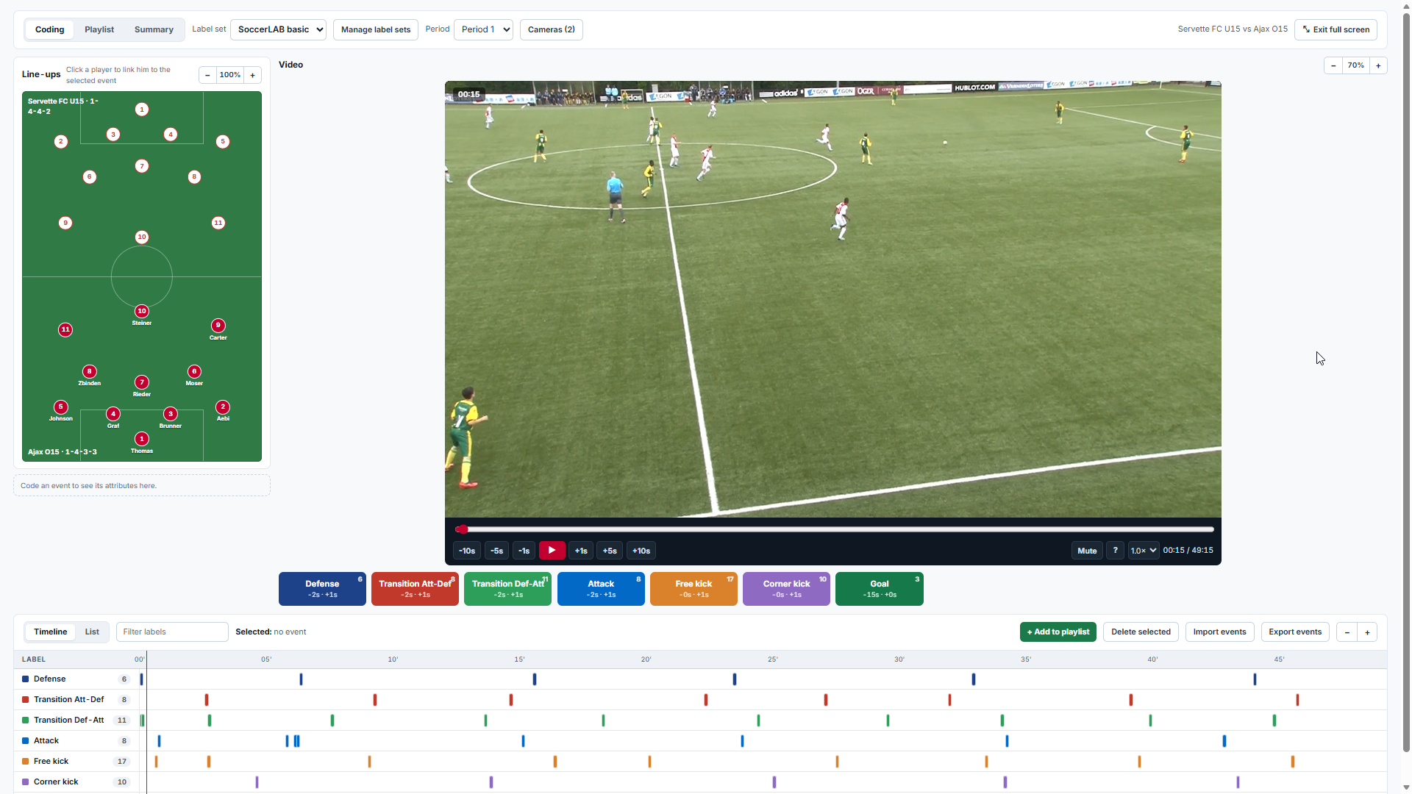Select the Coding tab

49,29
